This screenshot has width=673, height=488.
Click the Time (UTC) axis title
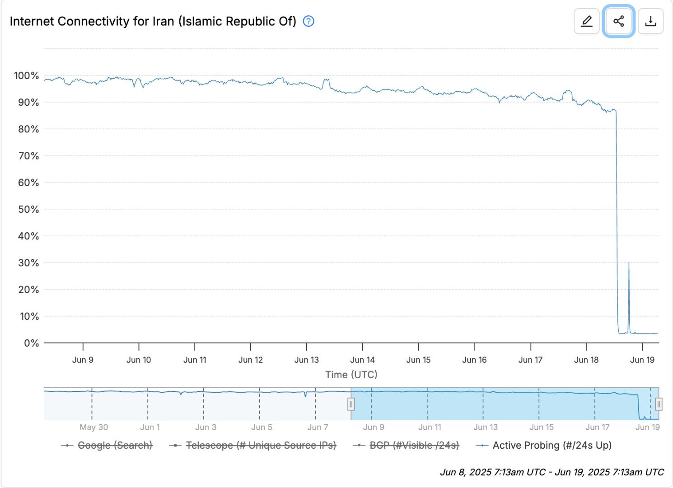pos(351,375)
